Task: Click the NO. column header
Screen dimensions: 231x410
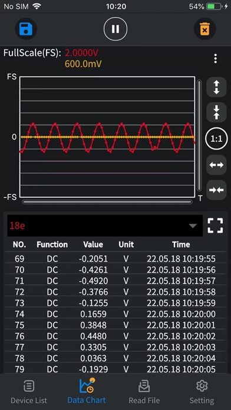Action: [x=19, y=244]
